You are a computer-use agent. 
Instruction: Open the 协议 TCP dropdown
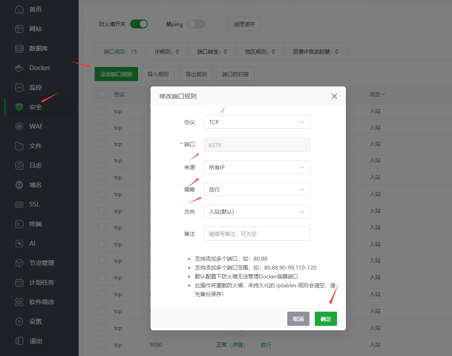[257, 122]
